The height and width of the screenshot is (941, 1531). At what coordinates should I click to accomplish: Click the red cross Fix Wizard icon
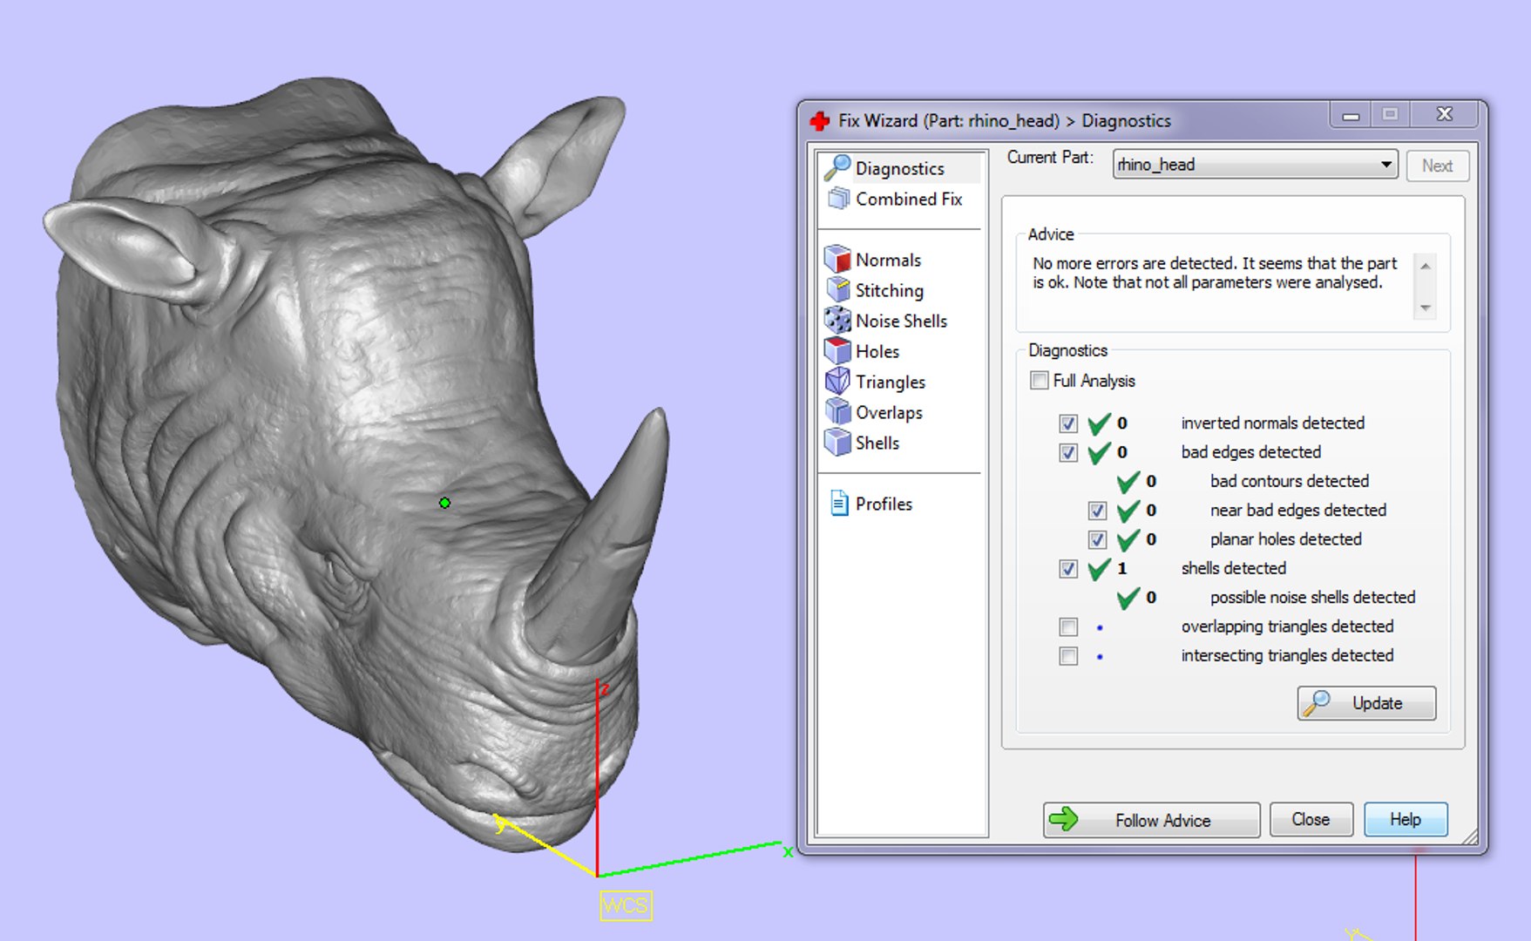coord(819,120)
